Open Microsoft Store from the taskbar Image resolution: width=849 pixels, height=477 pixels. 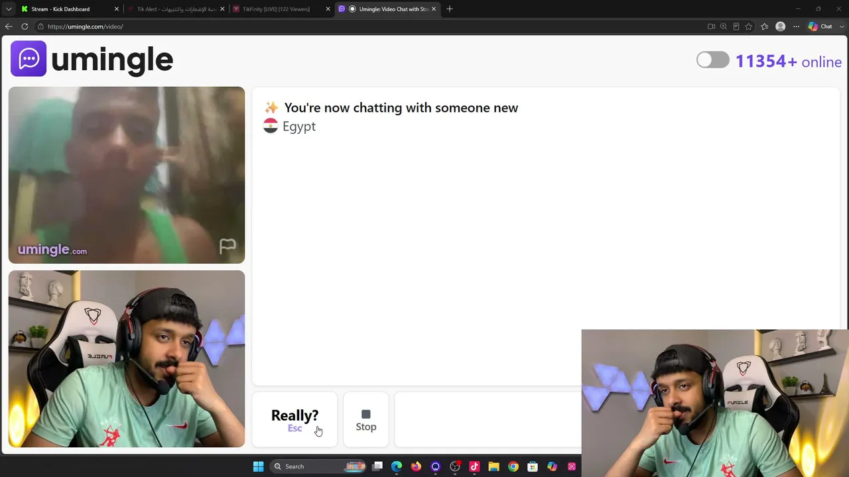click(533, 466)
